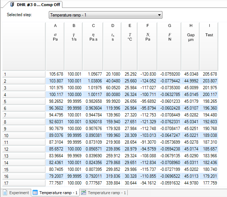Click normal stress cell -95.6892

147,101
